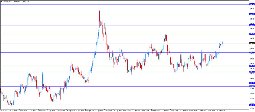Select the 1.1637 horizontal level price tag

(252, 14)
